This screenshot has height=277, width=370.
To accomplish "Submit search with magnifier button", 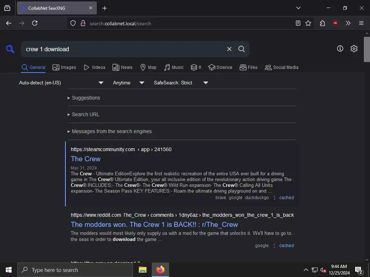I will coord(241,49).
